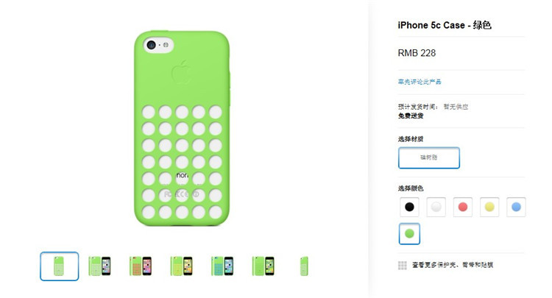The height and width of the screenshot is (298, 552).
Task: Show the first thumbnail of green case back
Action: [x=59, y=266]
